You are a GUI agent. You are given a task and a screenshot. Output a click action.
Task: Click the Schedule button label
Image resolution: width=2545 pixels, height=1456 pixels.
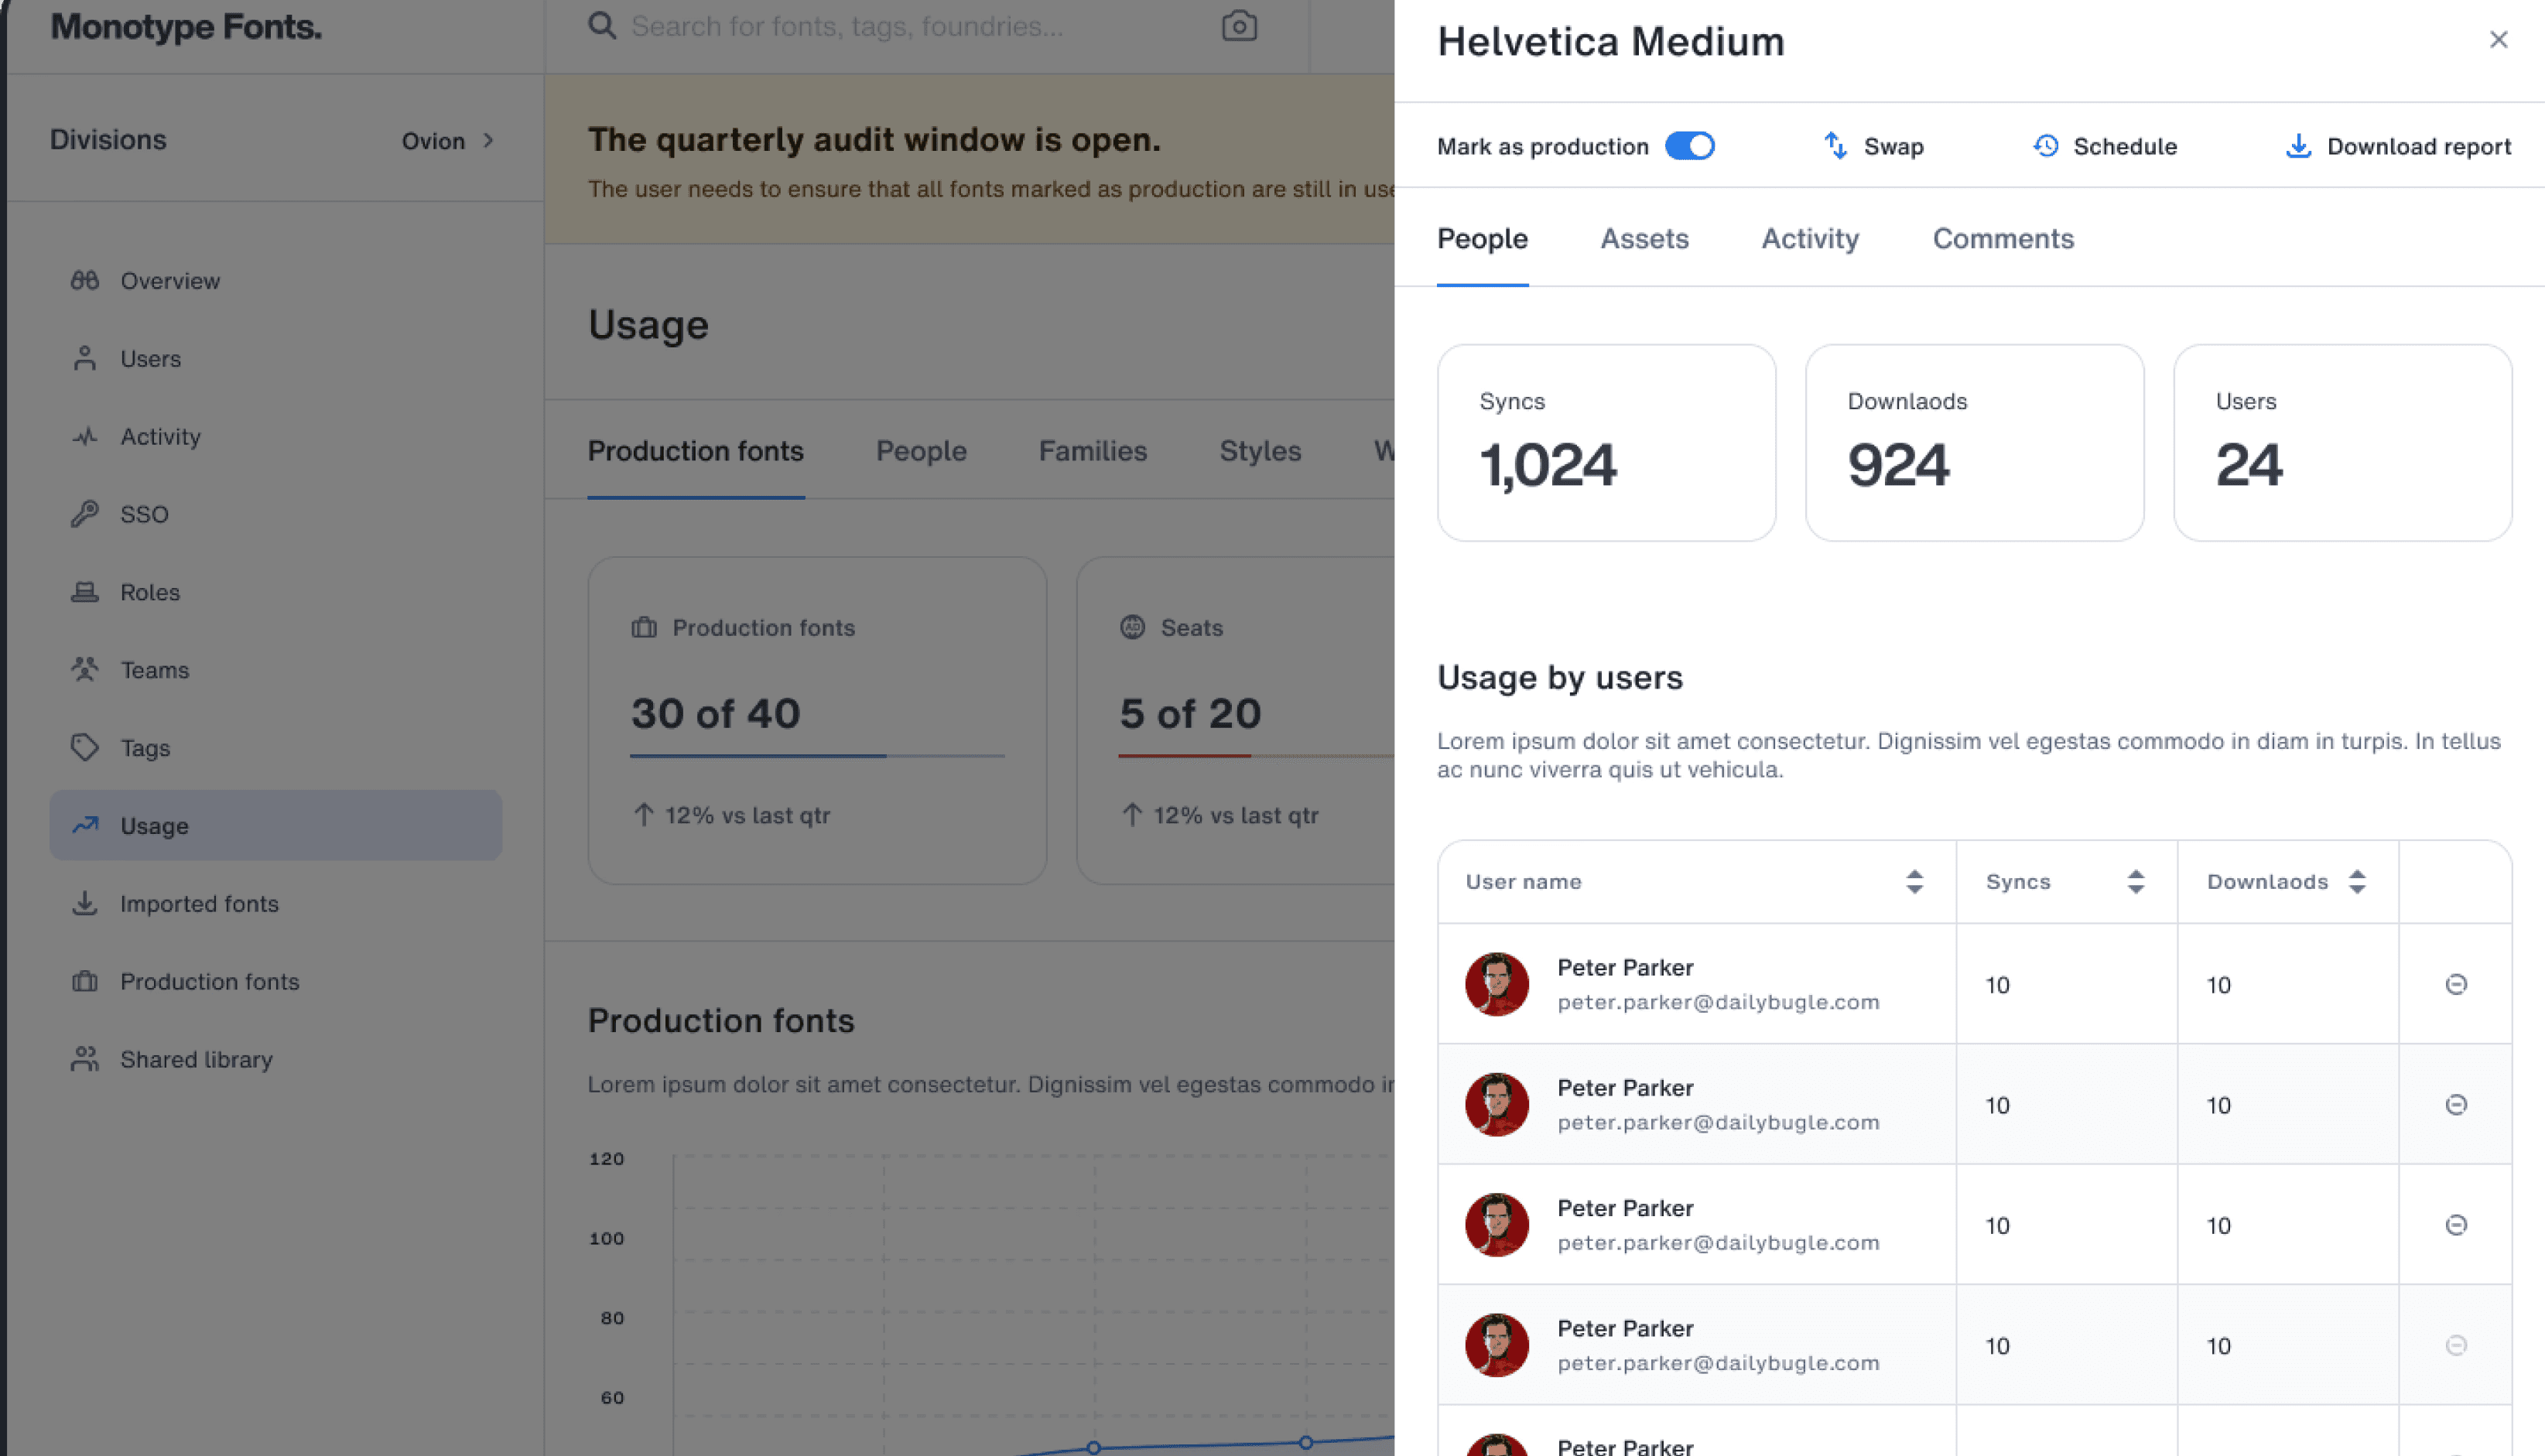pos(2126,147)
